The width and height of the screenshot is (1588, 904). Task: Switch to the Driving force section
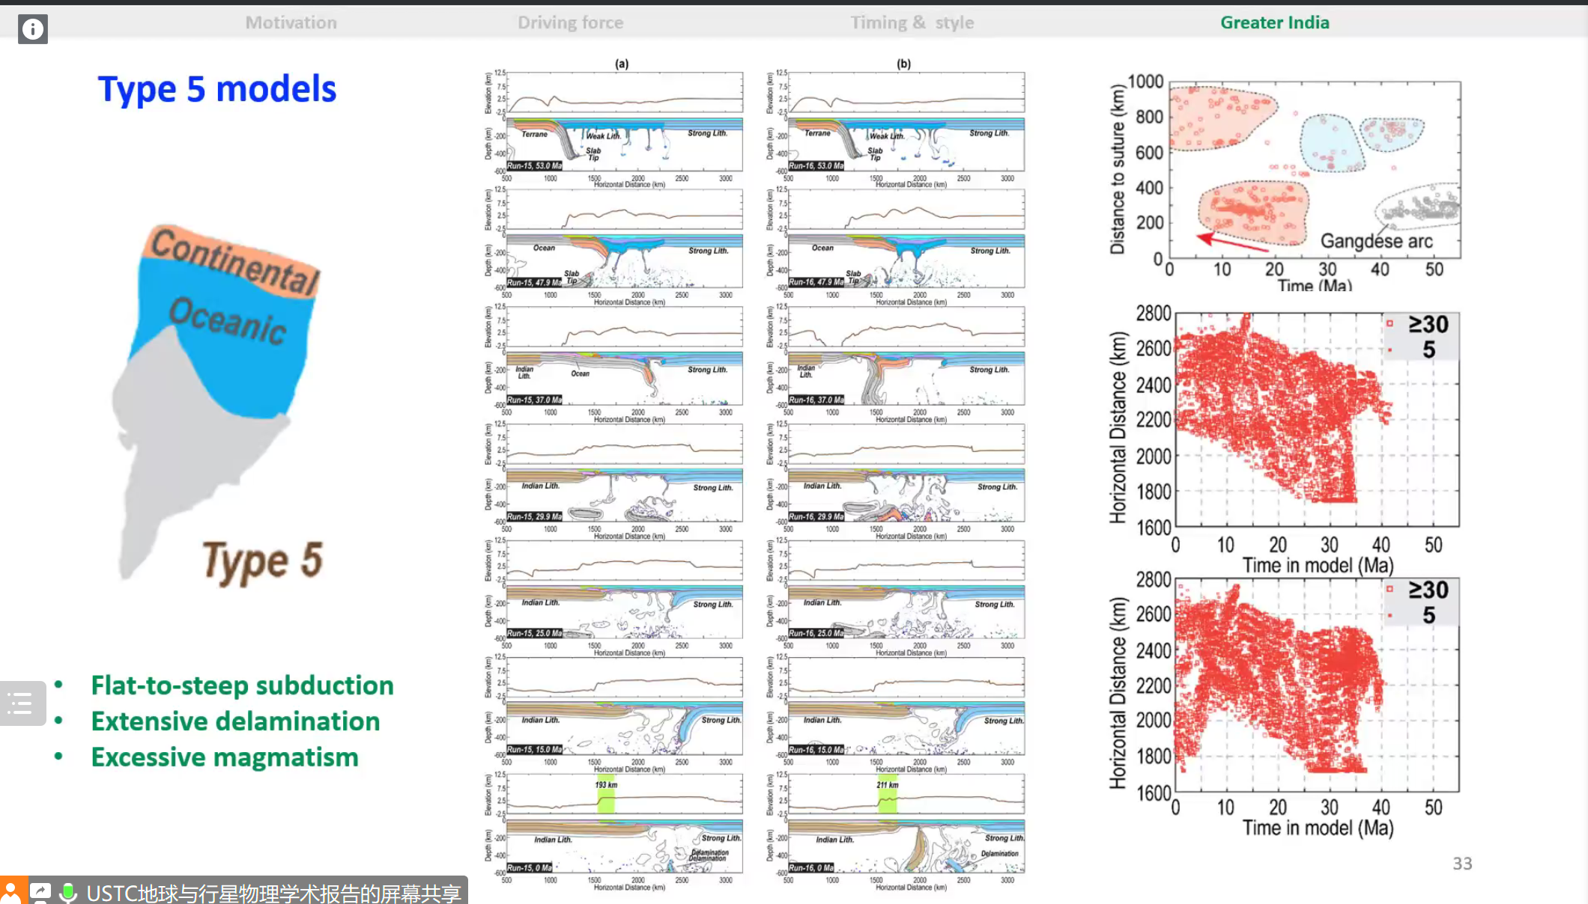pos(570,22)
